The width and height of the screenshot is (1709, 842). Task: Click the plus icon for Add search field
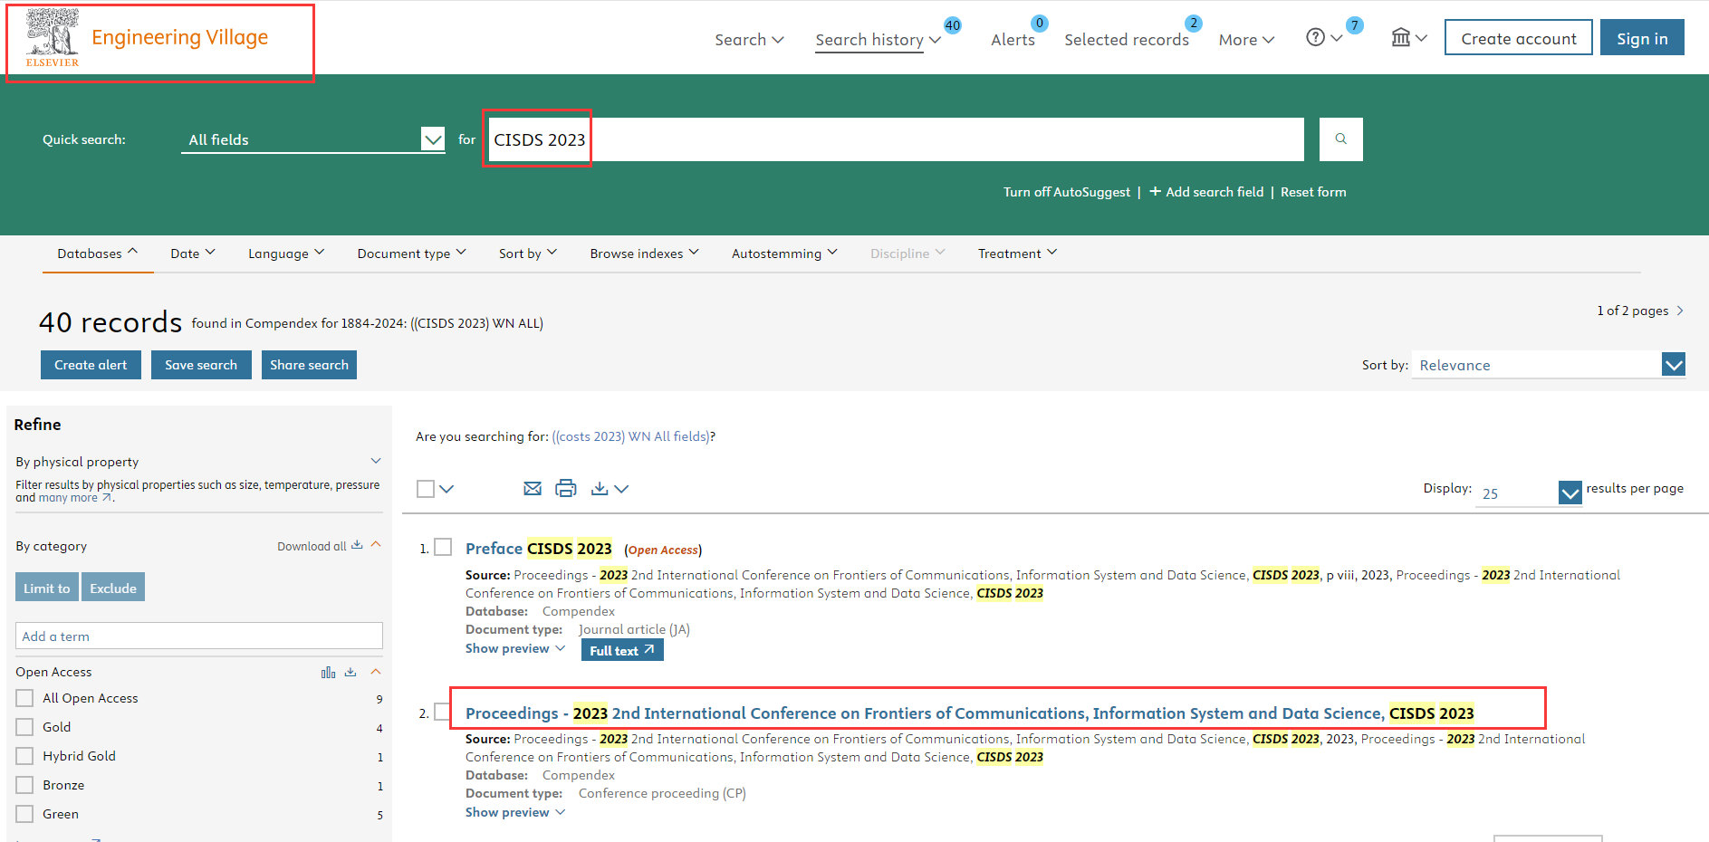1155,191
